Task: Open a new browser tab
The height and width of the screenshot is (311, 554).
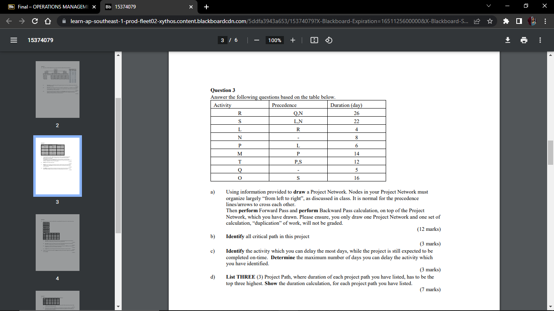Action: (206, 7)
